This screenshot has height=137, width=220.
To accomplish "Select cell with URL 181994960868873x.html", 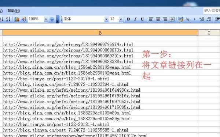I will click(x=100, y=50).
